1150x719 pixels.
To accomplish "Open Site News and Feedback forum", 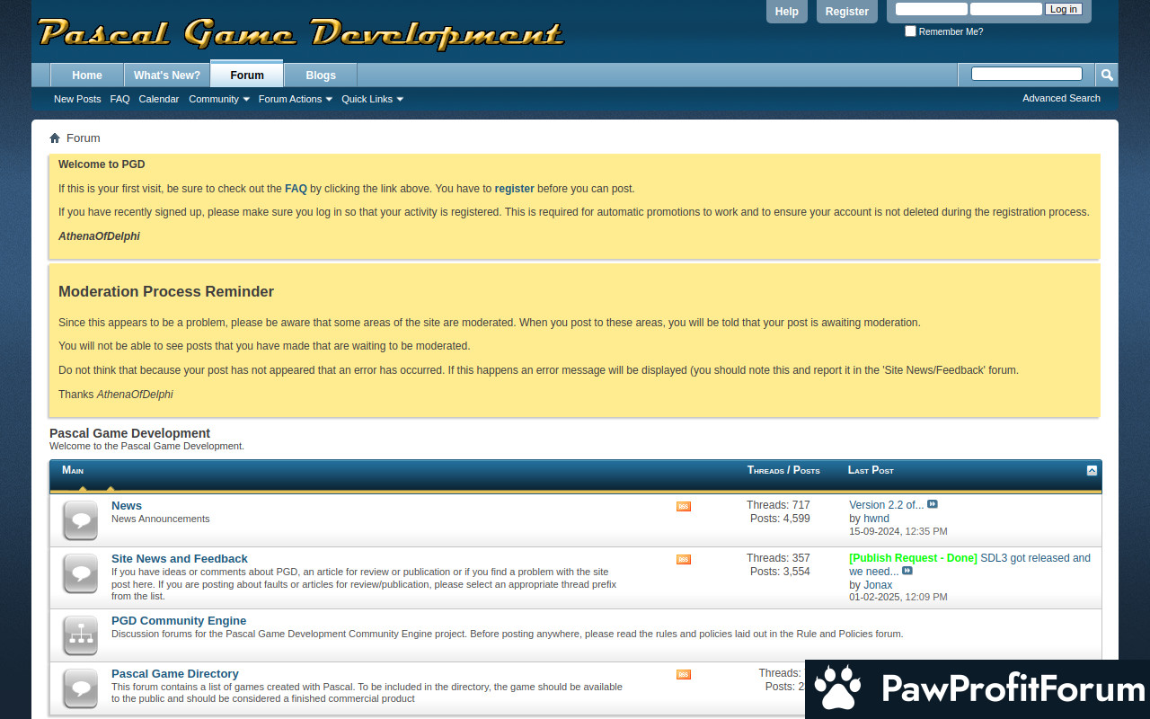I will [x=180, y=559].
